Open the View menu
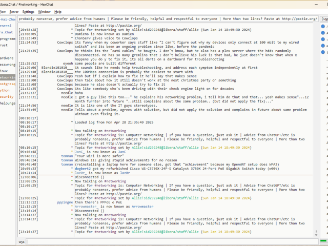 [3, 11]
